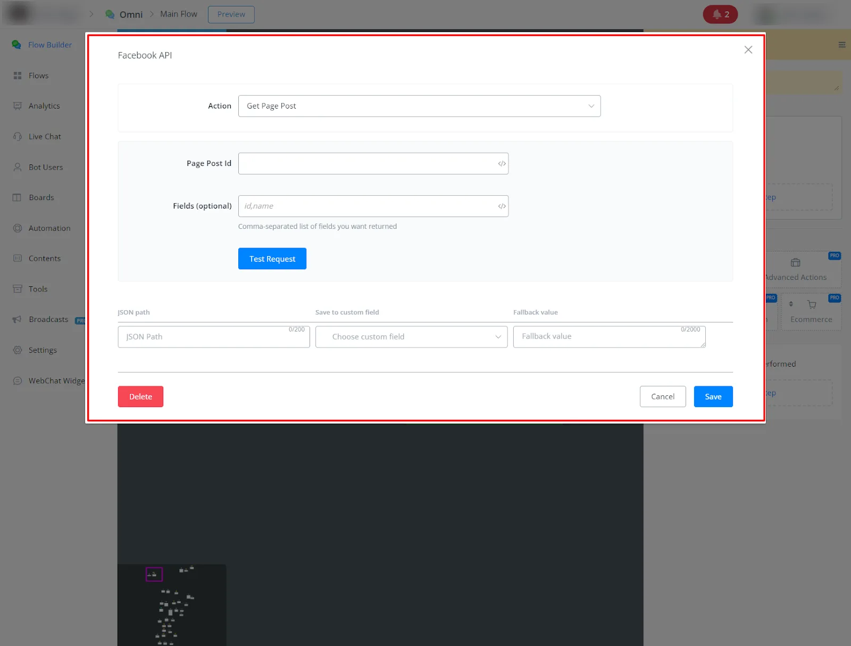Click the Flows menu item
This screenshot has width=851, height=646.
(x=39, y=76)
